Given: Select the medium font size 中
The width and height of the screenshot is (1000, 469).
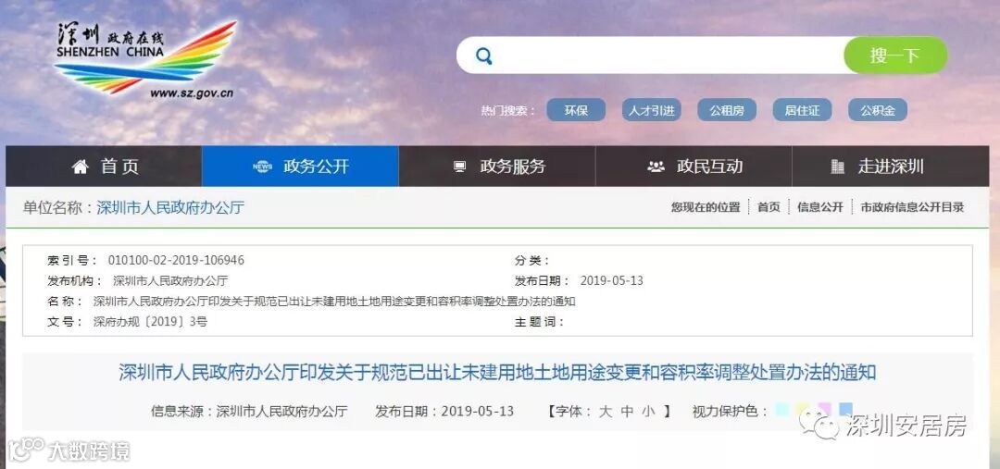Looking at the screenshot, I should click(x=628, y=412).
